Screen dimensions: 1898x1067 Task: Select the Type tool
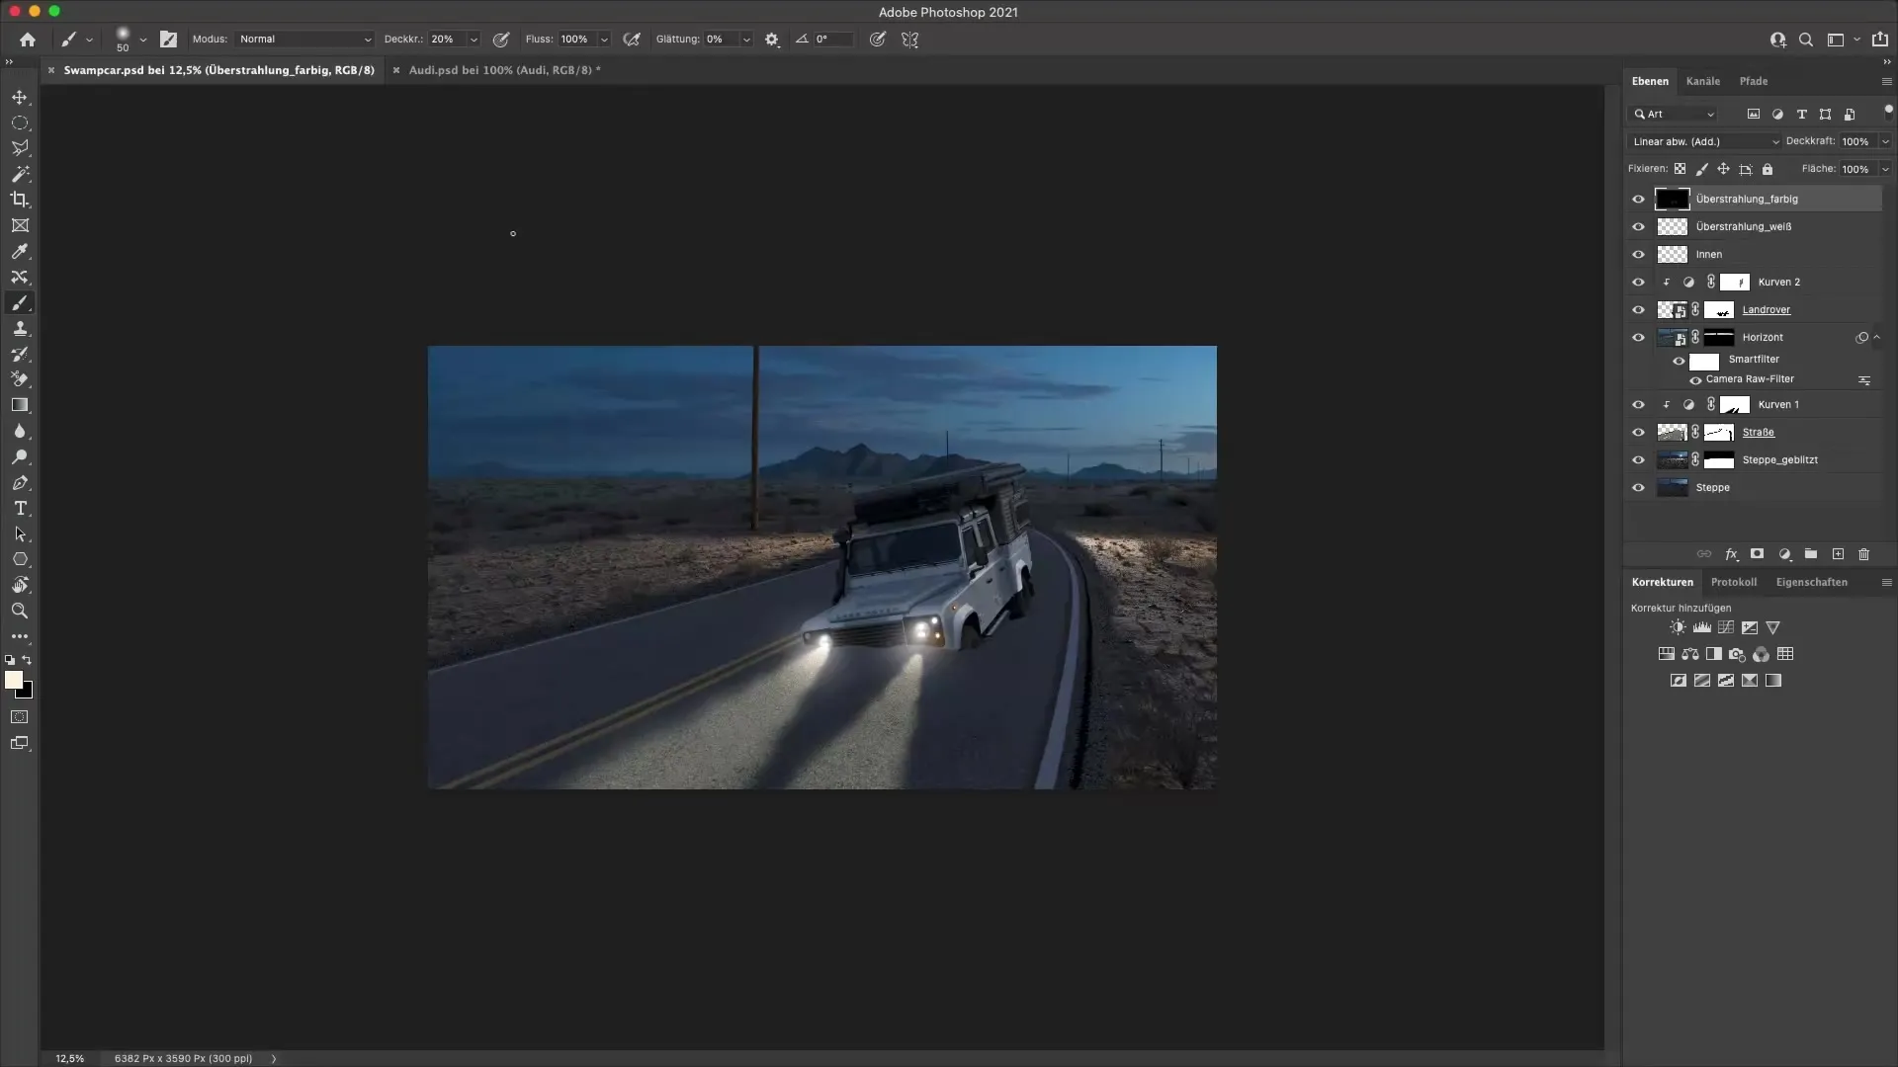click(x=20, y=509)
